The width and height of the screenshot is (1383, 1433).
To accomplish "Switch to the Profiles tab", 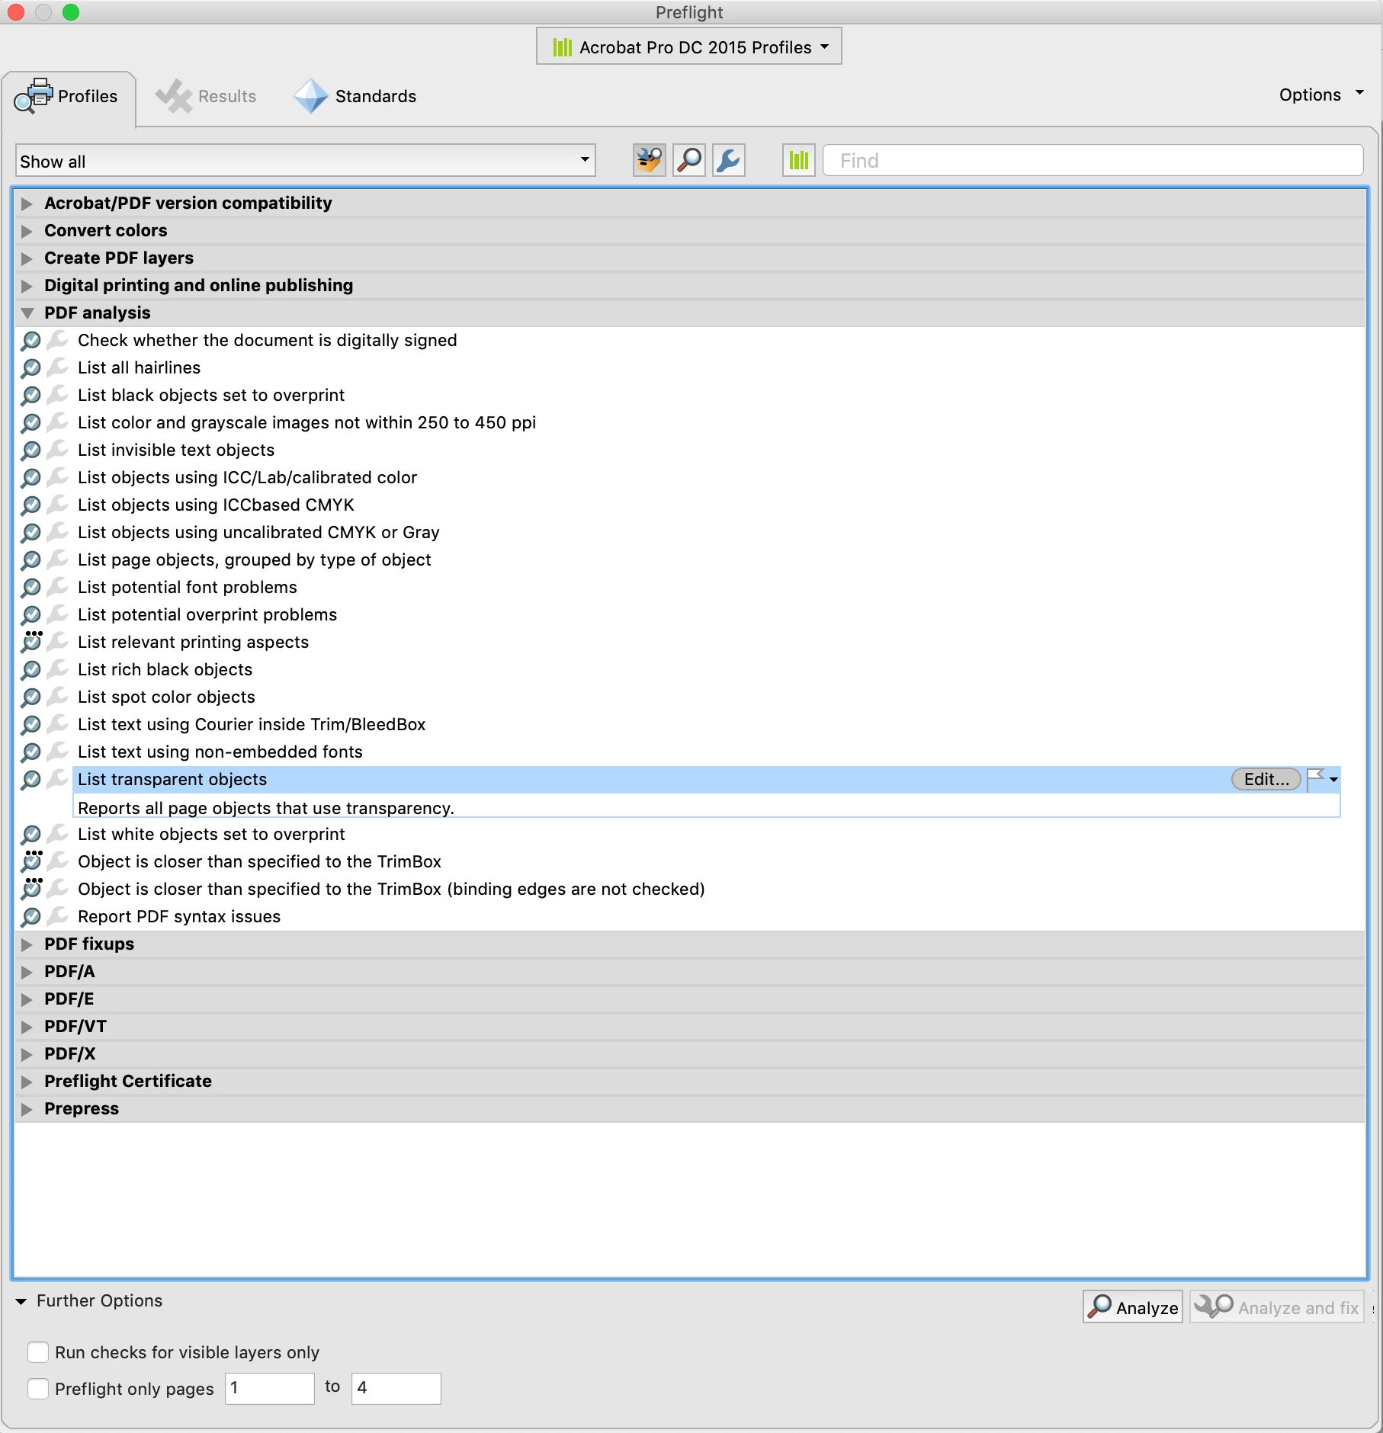I will pyautogui.click(x=69, y=97).
